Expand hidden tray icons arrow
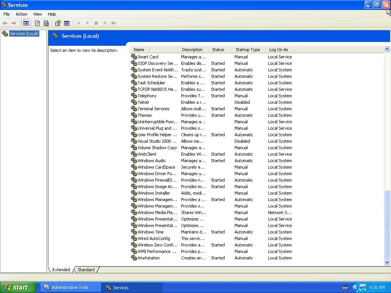 355,287
